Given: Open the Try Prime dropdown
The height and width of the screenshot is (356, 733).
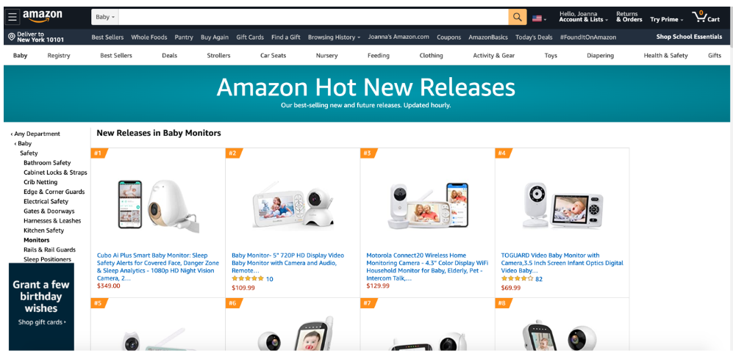Looking at the screenshot, I should [x=667, y=20].
